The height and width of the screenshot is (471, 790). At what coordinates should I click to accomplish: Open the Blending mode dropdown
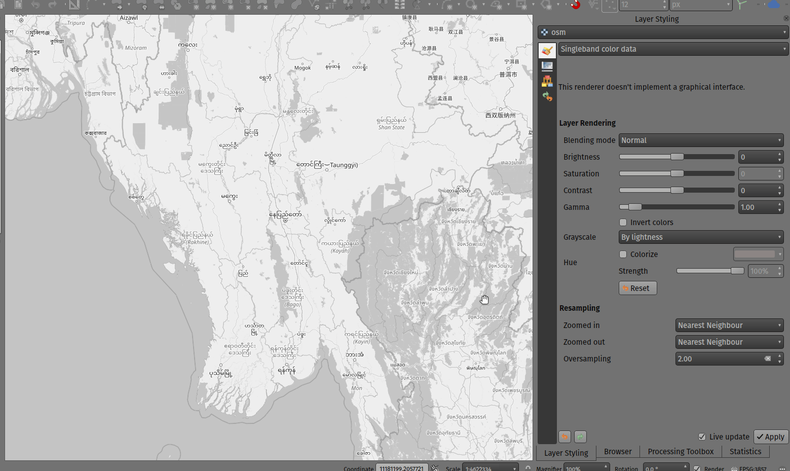pos(701,140)
